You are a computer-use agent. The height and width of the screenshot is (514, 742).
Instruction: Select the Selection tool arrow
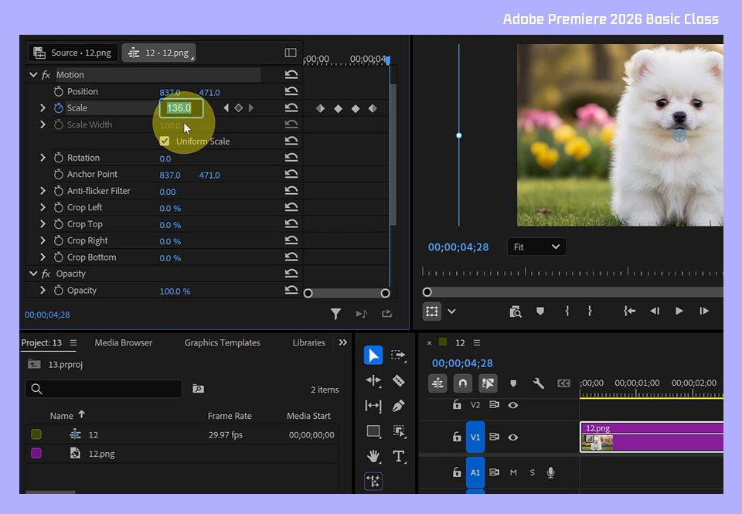373,355
